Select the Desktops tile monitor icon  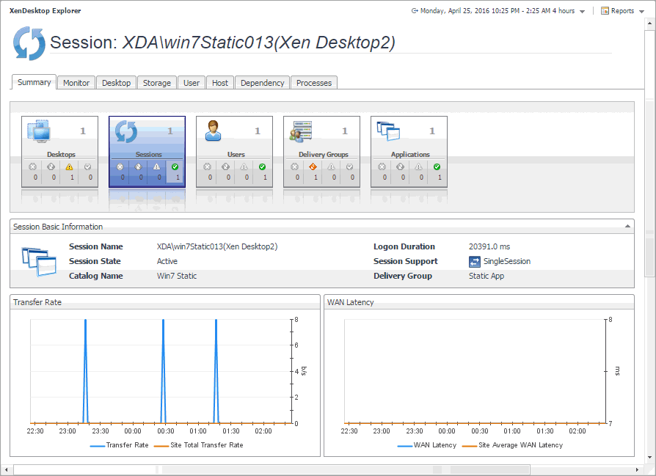[x=39, y=131]
